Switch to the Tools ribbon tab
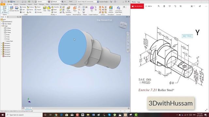 click(x=36, y=4)
